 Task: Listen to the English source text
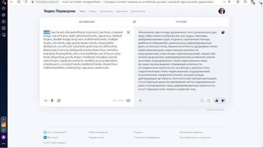(x=46, y=101)
